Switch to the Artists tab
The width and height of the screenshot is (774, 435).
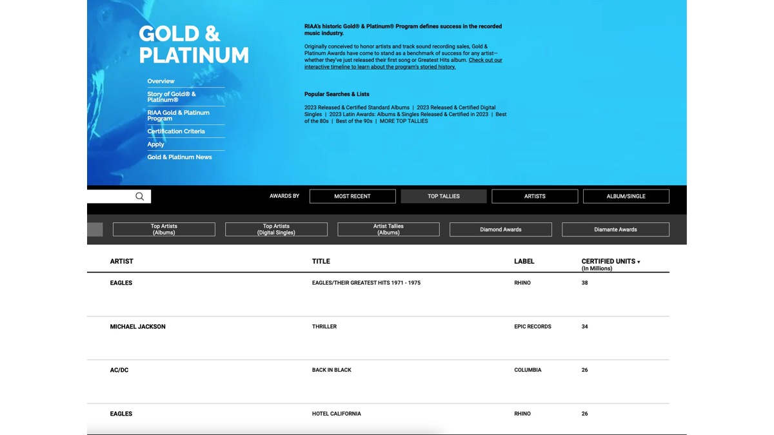tap(535, 197)
